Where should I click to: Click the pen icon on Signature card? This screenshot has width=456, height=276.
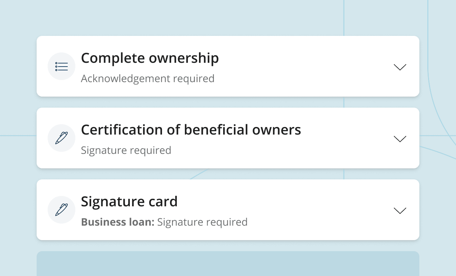pos(61,210)
